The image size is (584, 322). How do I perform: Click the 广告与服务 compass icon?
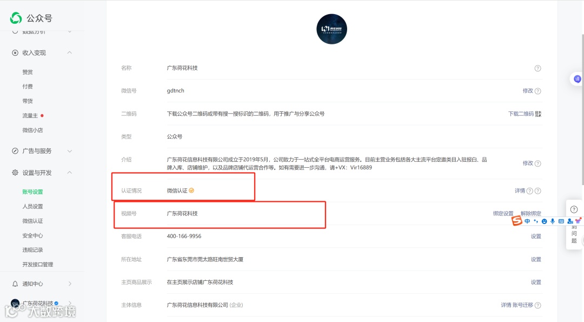tap(15, 151)
